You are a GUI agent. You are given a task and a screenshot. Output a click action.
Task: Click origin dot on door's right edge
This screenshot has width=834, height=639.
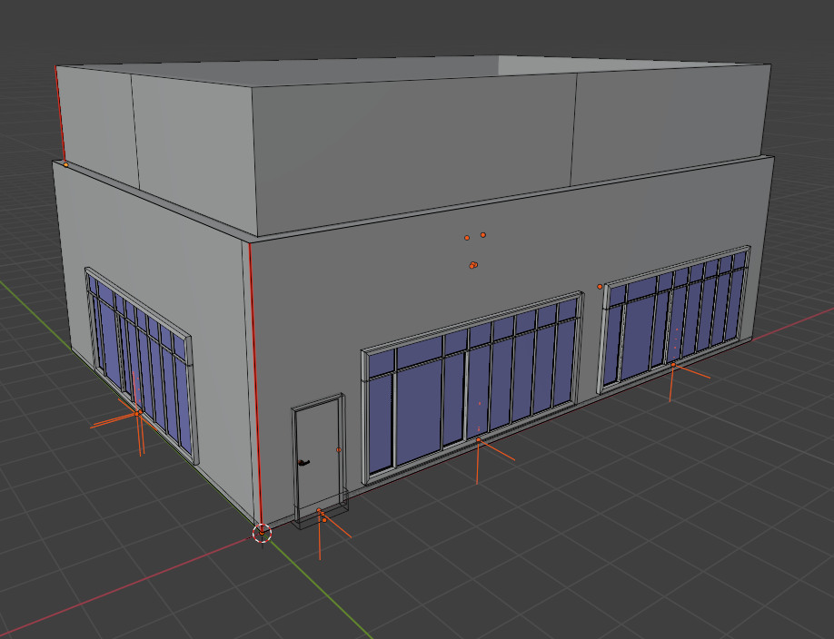click(x=339, y=449)
